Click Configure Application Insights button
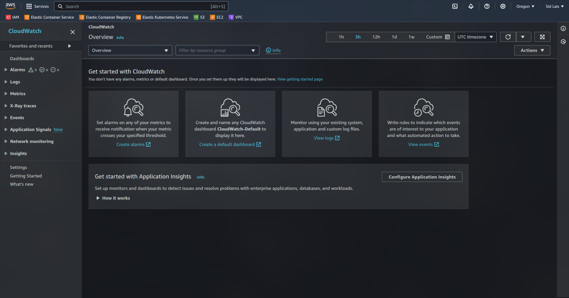This screenshot has height=298, width=569. point(422,177)
